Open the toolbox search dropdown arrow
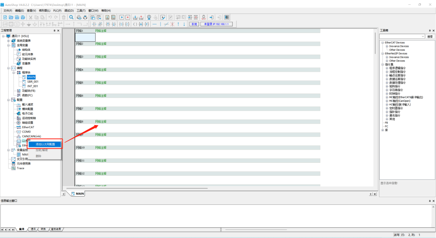Viewport: 436px width, 238px height. 423,36
